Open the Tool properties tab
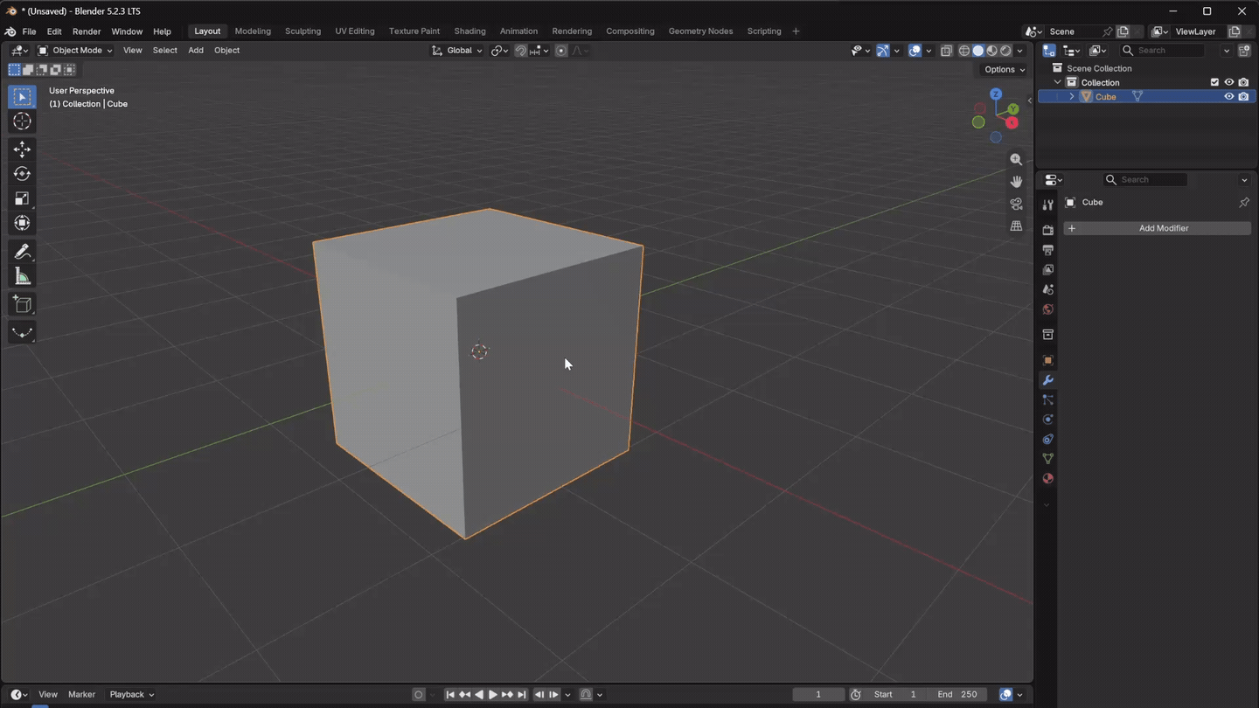 point(1047,205)
